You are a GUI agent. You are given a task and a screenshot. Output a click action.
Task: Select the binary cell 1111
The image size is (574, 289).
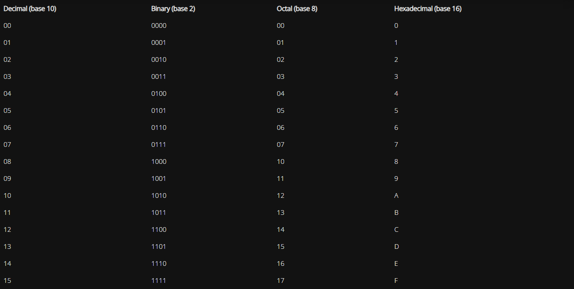click(159, 280)
